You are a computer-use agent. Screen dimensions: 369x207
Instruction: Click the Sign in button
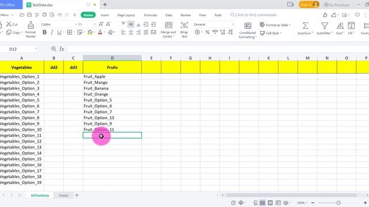[309, 5]
